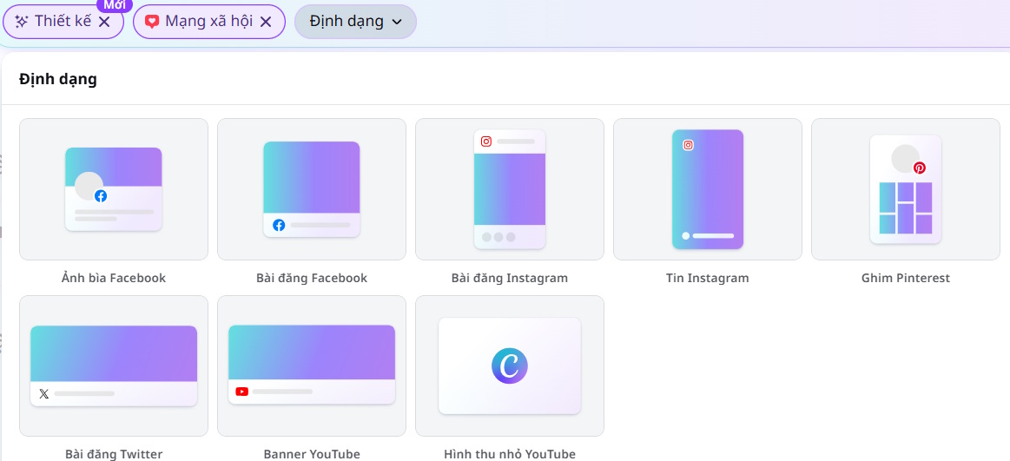Click the Bài đăng Facebook label

click(312, 278)
